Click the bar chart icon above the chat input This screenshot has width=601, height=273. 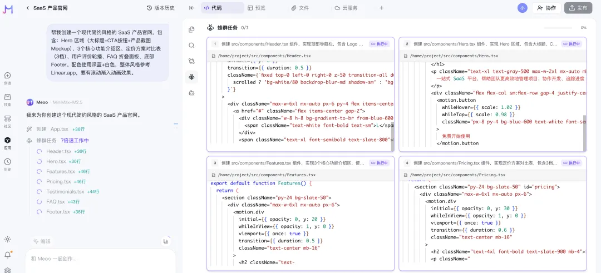(x=166, y=241)
